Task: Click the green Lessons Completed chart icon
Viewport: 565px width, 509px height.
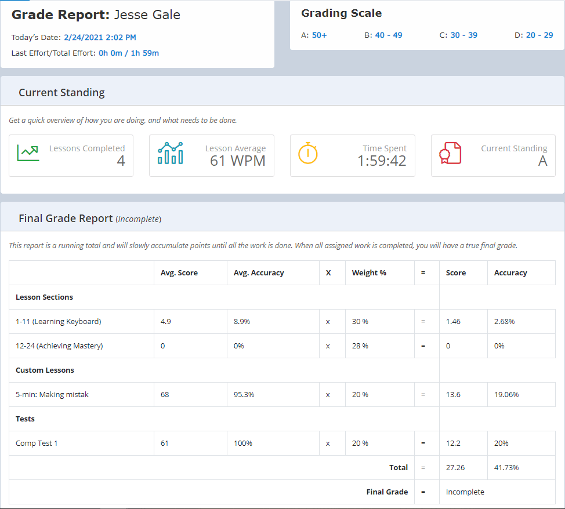Action: tap(28, 153)
